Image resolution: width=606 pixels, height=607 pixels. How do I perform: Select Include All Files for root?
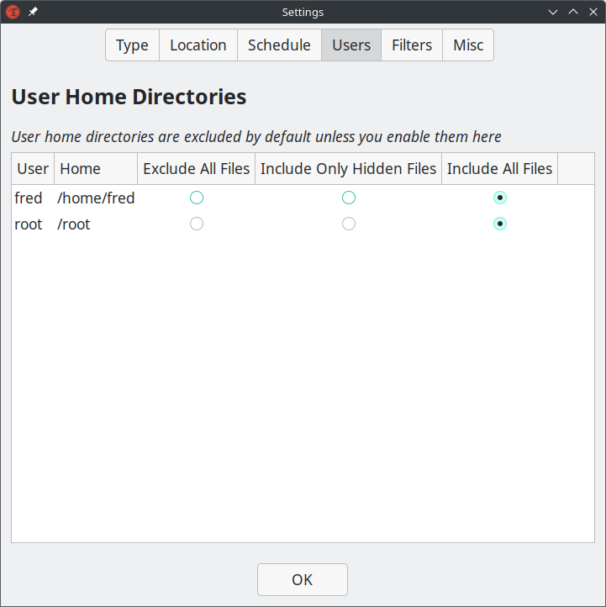point(500,224)
